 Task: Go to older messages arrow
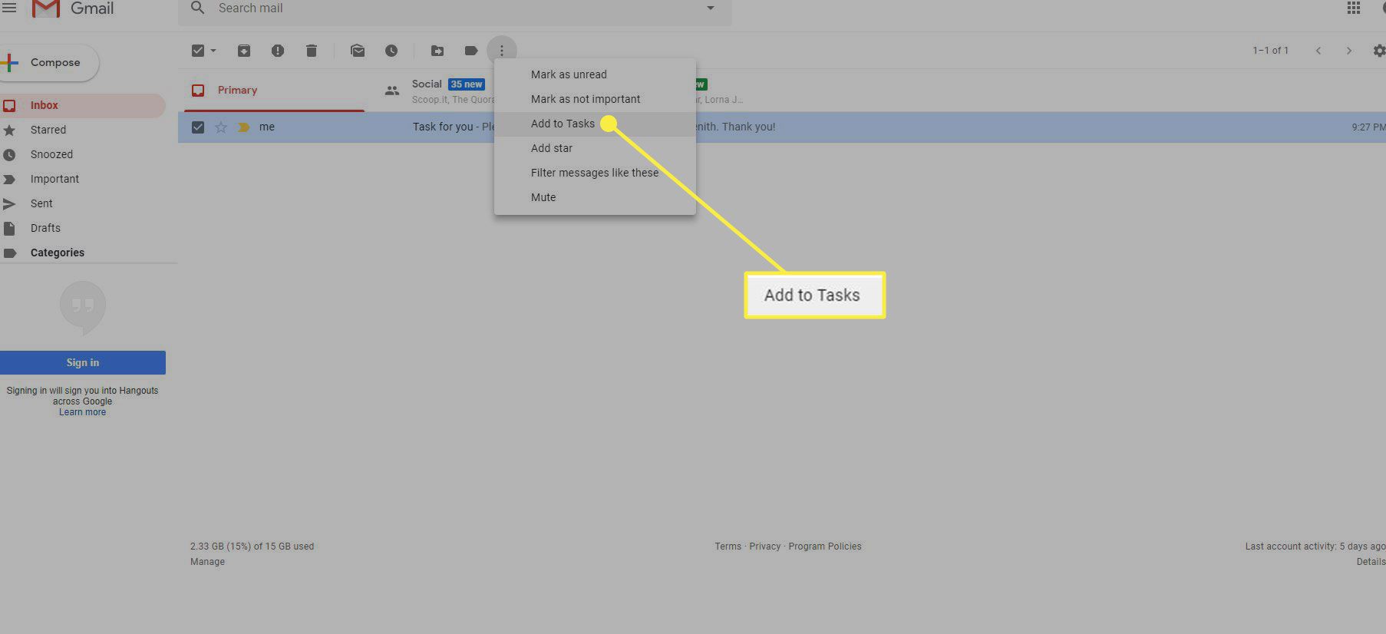(x=1348, y=51)
